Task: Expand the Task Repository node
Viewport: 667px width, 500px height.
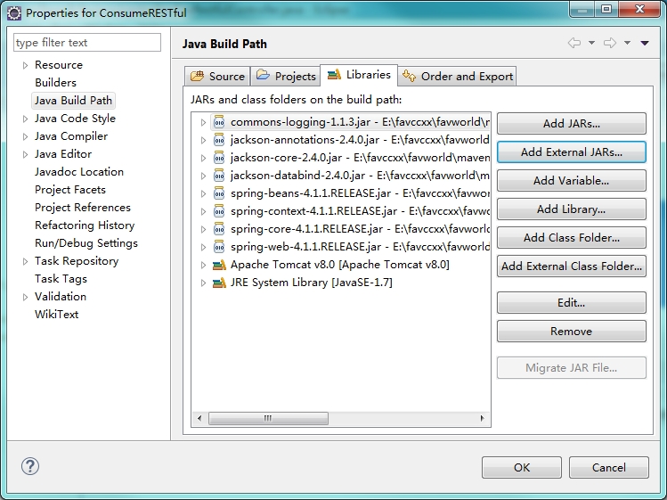Action: click(x=25, y=261)
